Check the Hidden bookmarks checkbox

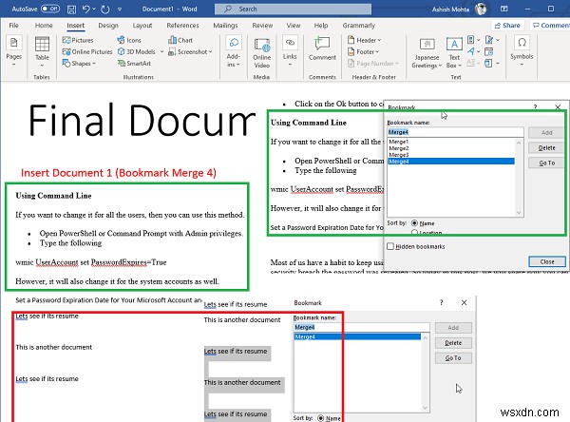coord(390,246)
